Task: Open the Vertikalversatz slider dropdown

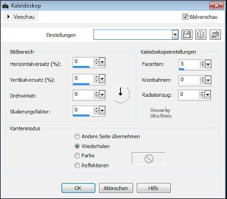Action: (x=102, y=79)
